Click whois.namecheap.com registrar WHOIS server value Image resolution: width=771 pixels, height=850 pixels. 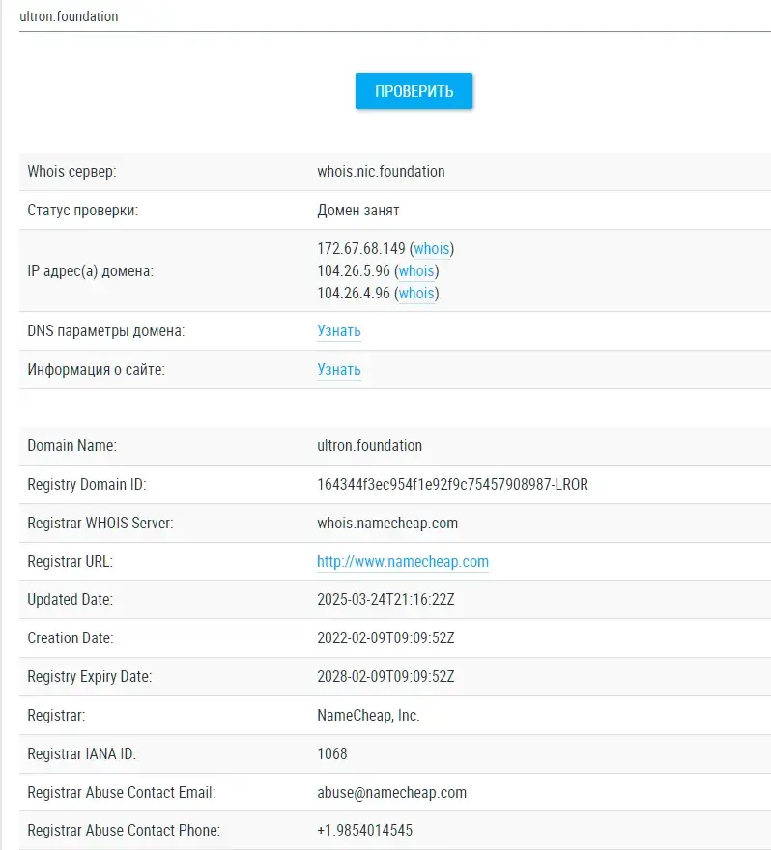click(x=387, y=524)
